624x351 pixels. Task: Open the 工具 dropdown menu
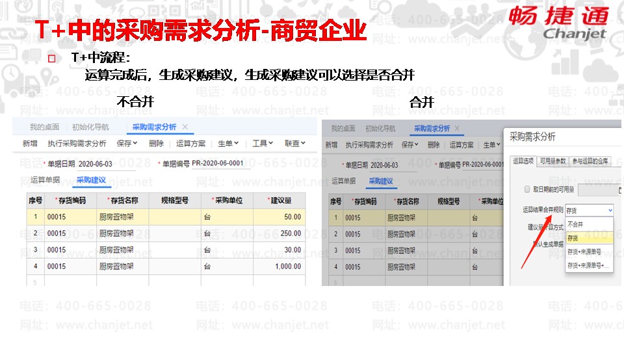point(263,143)
